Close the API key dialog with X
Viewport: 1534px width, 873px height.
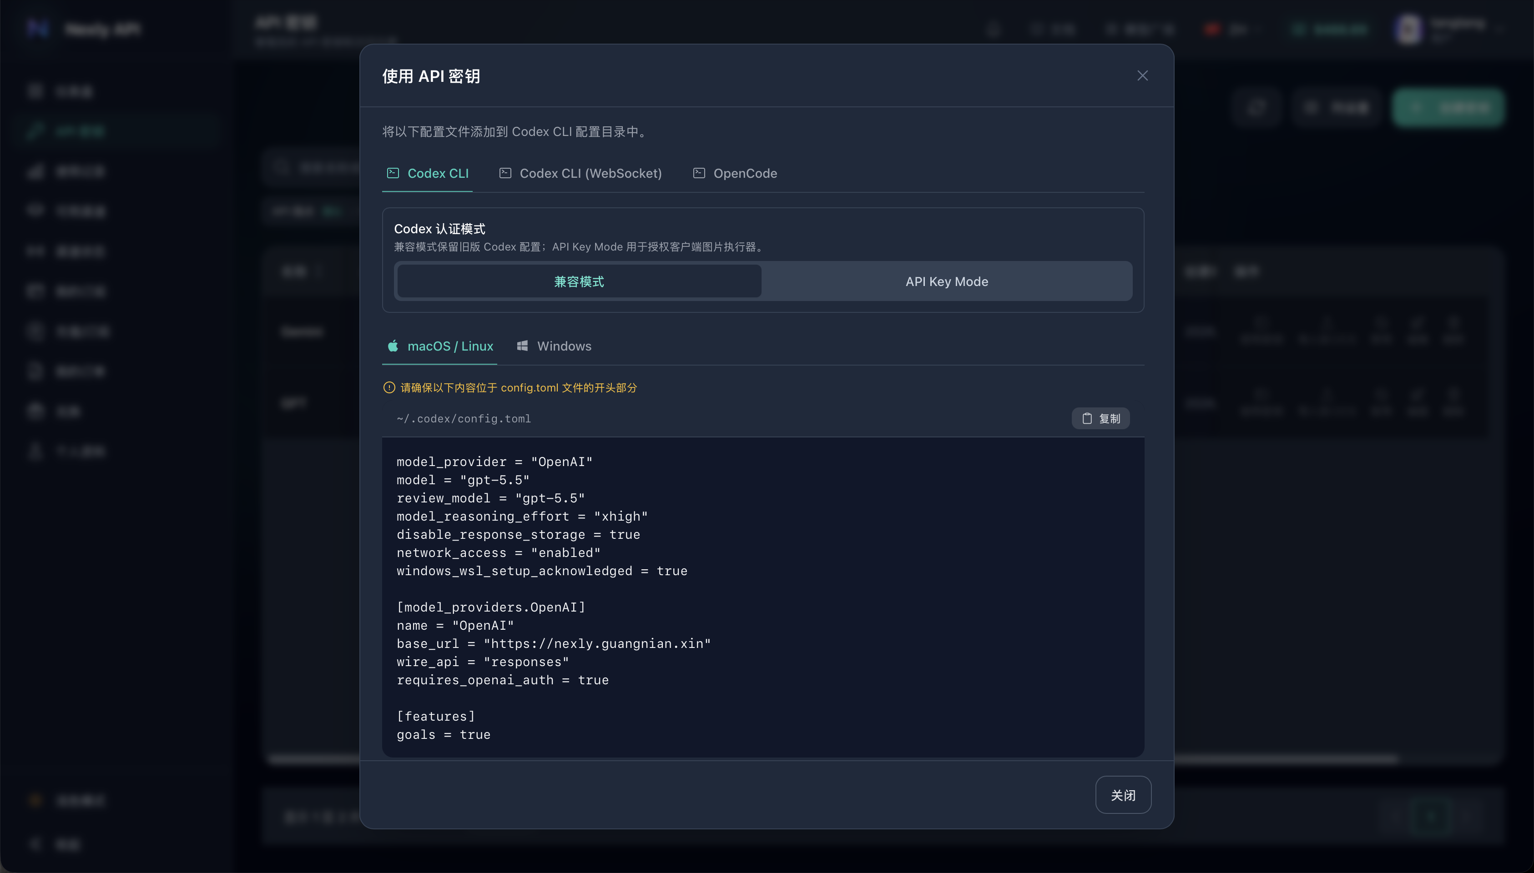(x=1142, y=75)
